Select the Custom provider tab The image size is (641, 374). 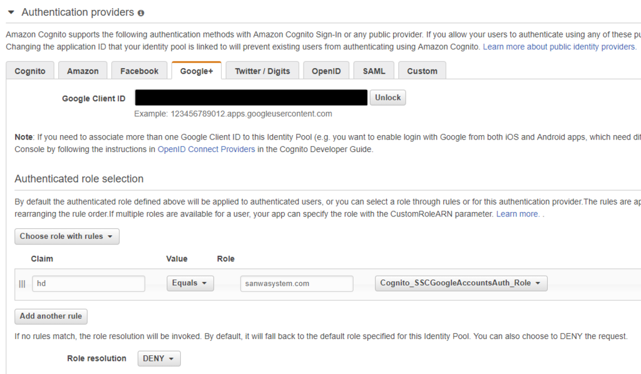point(422,71)
